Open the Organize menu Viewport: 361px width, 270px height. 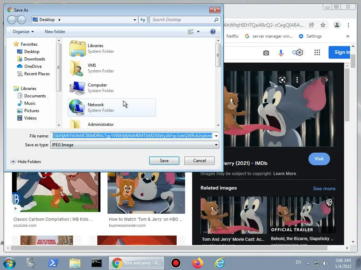[23, 32]
